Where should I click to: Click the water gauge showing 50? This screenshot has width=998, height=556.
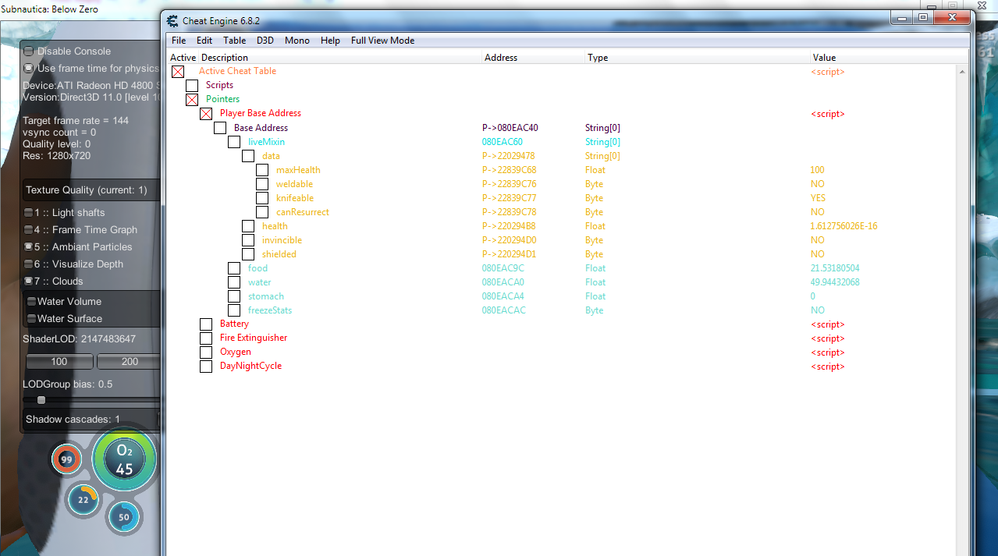click(x=124, y=517)
